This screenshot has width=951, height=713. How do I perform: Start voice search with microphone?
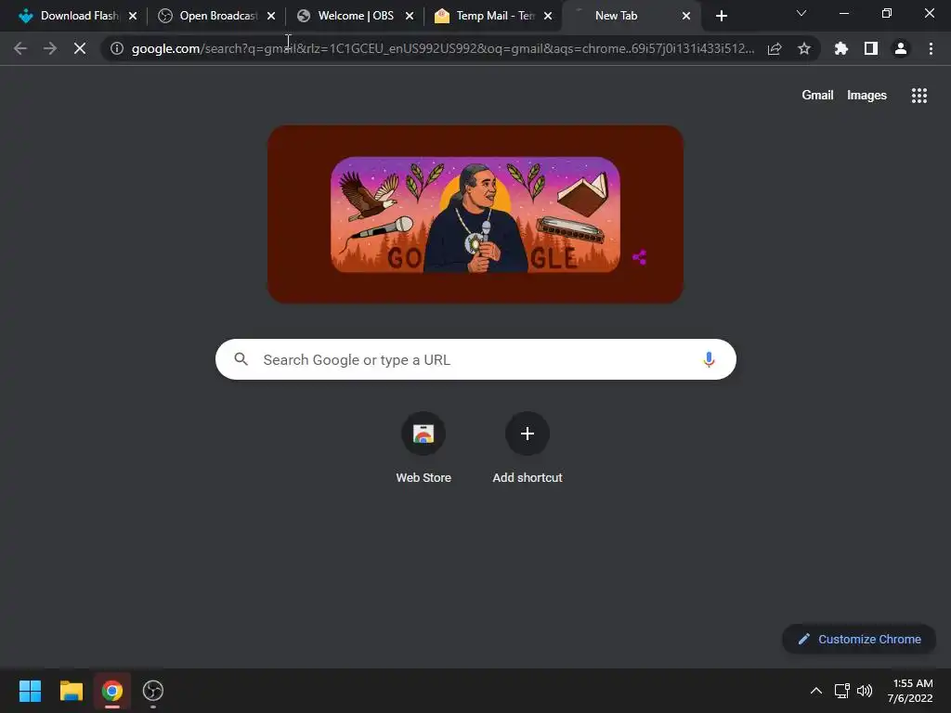click(x=709, y=359)
